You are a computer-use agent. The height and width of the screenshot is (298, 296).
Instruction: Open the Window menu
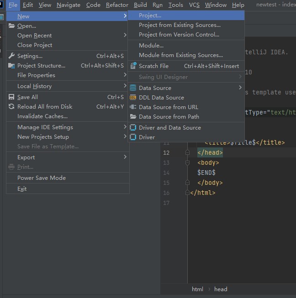216,5
